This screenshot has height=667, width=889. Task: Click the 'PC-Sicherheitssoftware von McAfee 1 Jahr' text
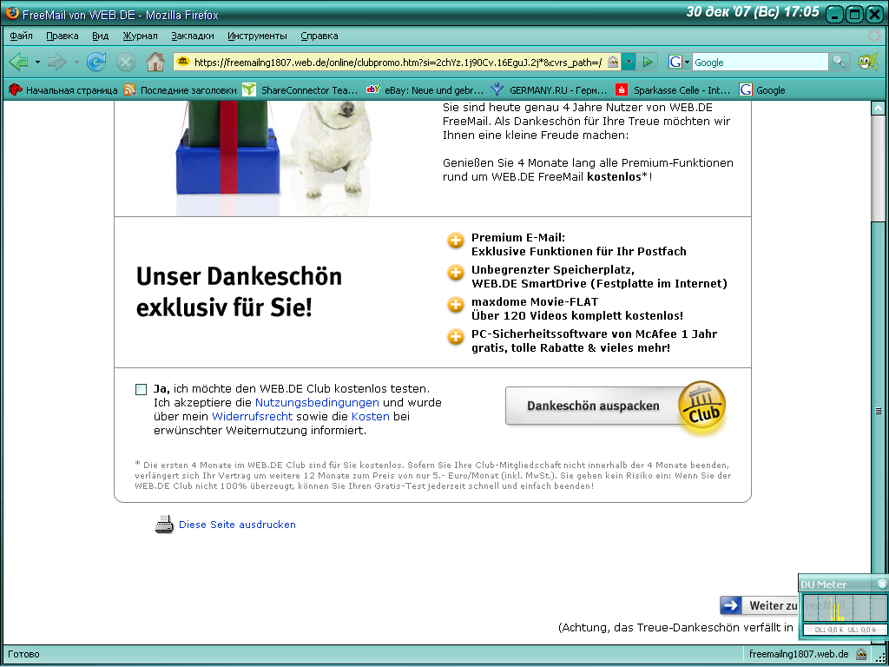(594, 333)
